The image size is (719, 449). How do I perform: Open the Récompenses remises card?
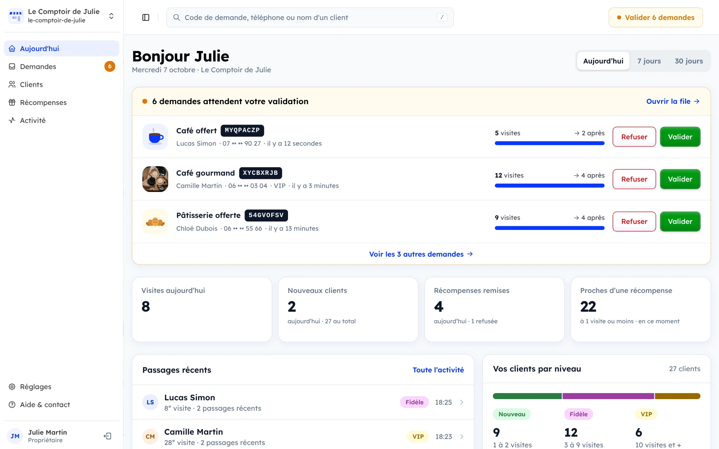[x=495, y=310]
